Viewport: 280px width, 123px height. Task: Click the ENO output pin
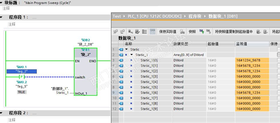click(93, 61)
